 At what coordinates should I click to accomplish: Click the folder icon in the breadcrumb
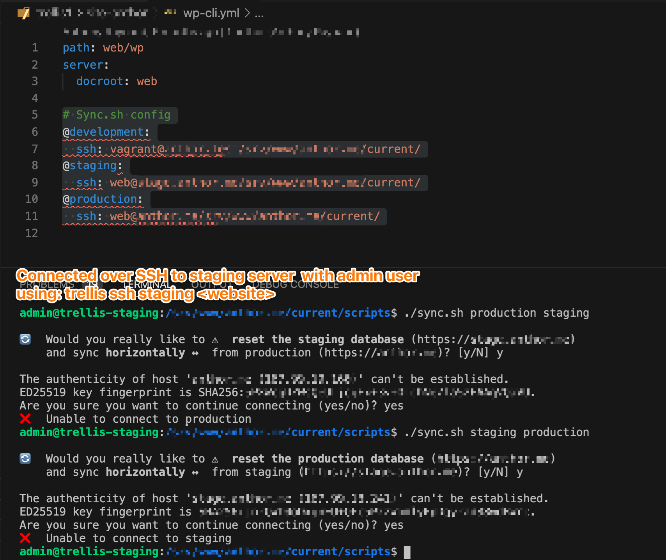click(23, 13)
